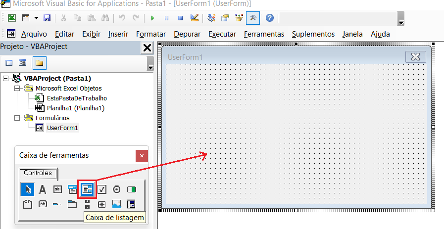Return to Excel via the Excel icon
The height and width of the screenshot is (229, 444).
[11, 18]
